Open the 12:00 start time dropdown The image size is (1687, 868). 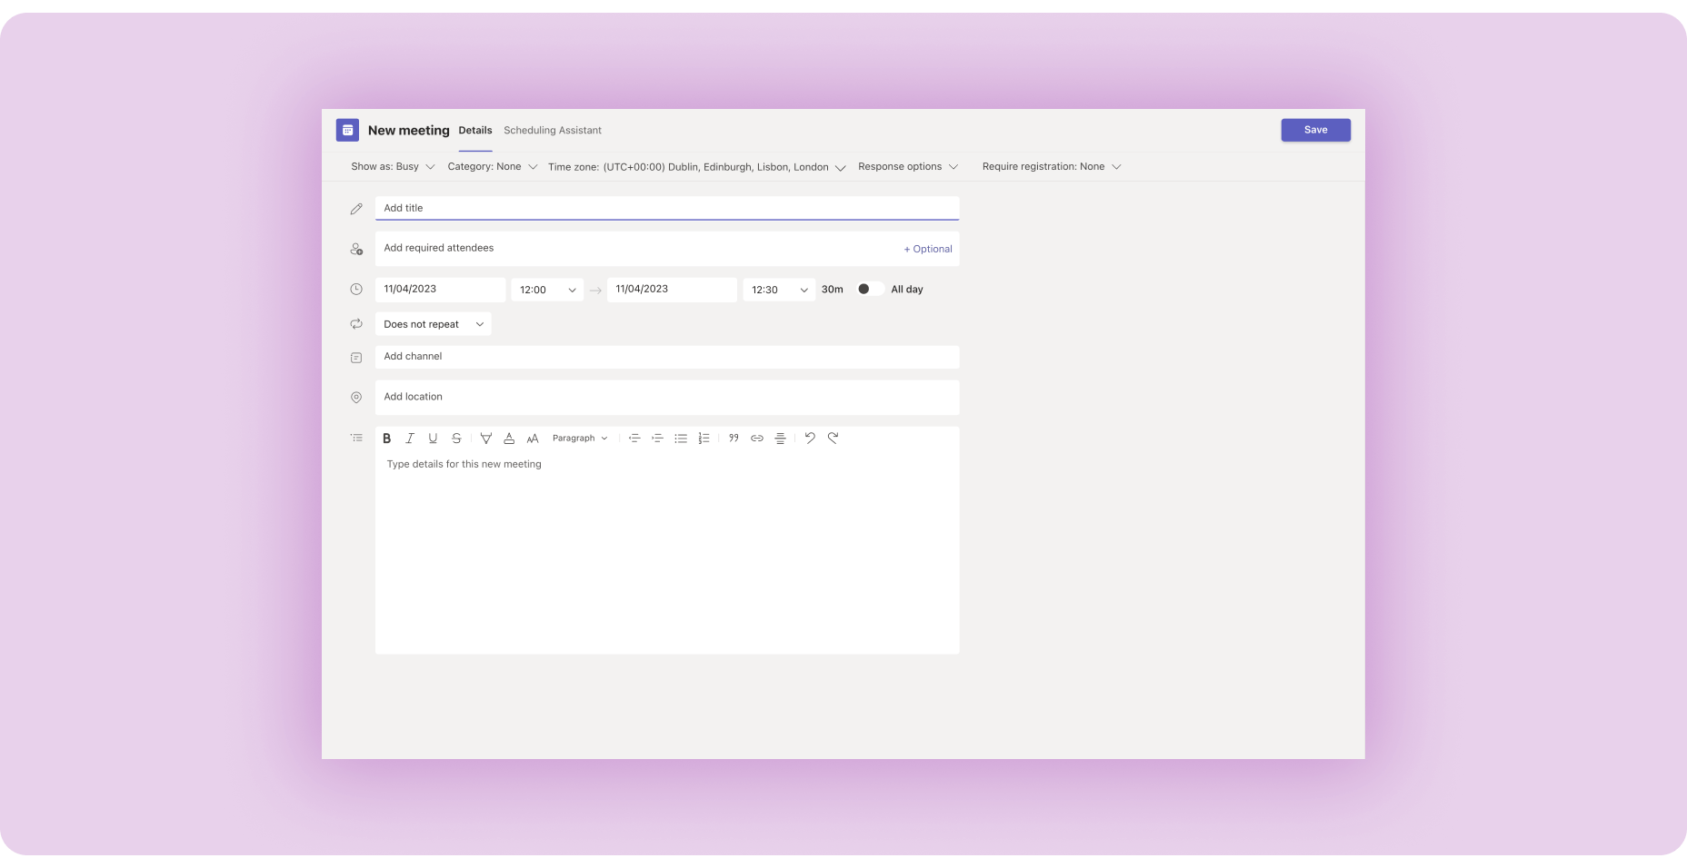547,290
